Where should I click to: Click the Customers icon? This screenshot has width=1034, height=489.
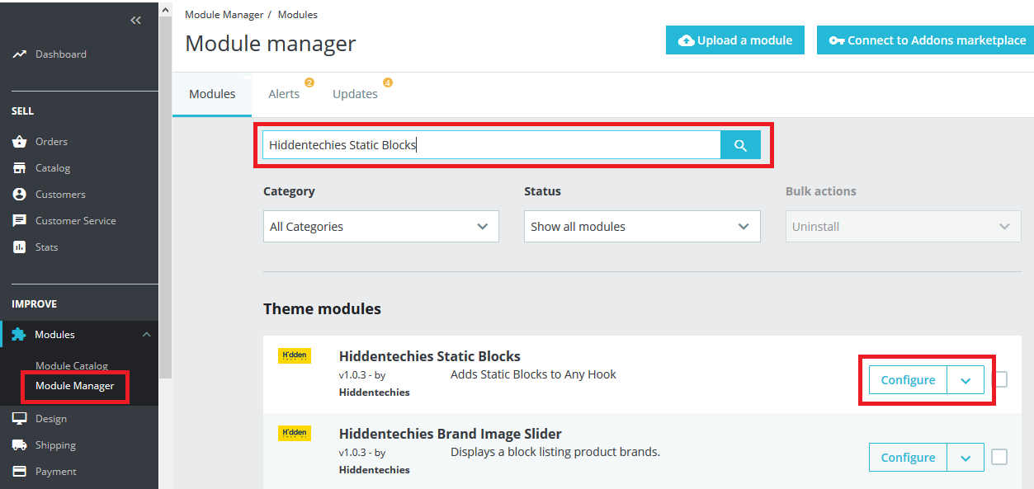(21, 194)
